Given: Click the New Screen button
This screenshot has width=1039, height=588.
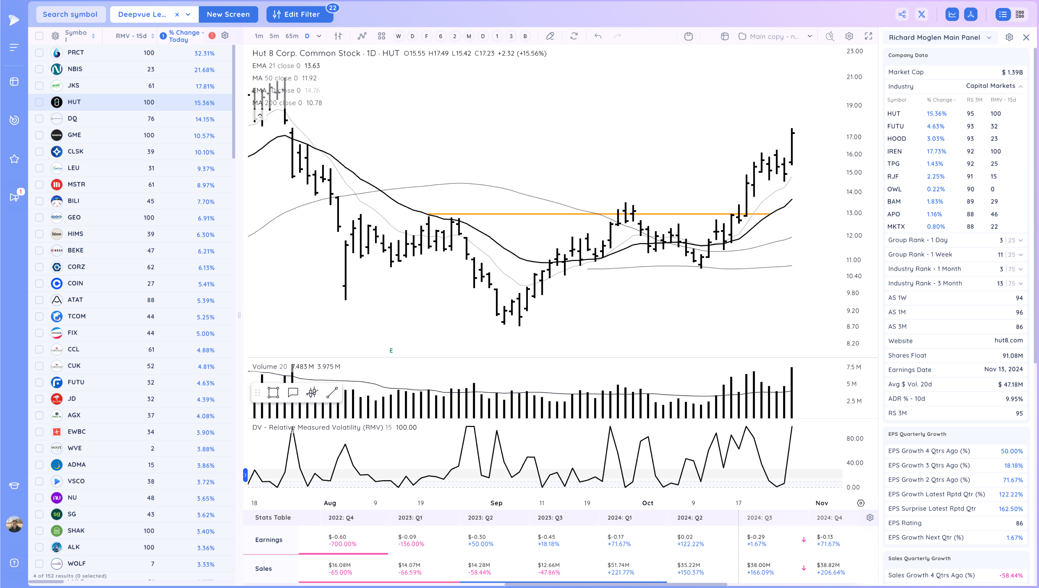Looking at the screenshot, I should [x=228, y=15].
